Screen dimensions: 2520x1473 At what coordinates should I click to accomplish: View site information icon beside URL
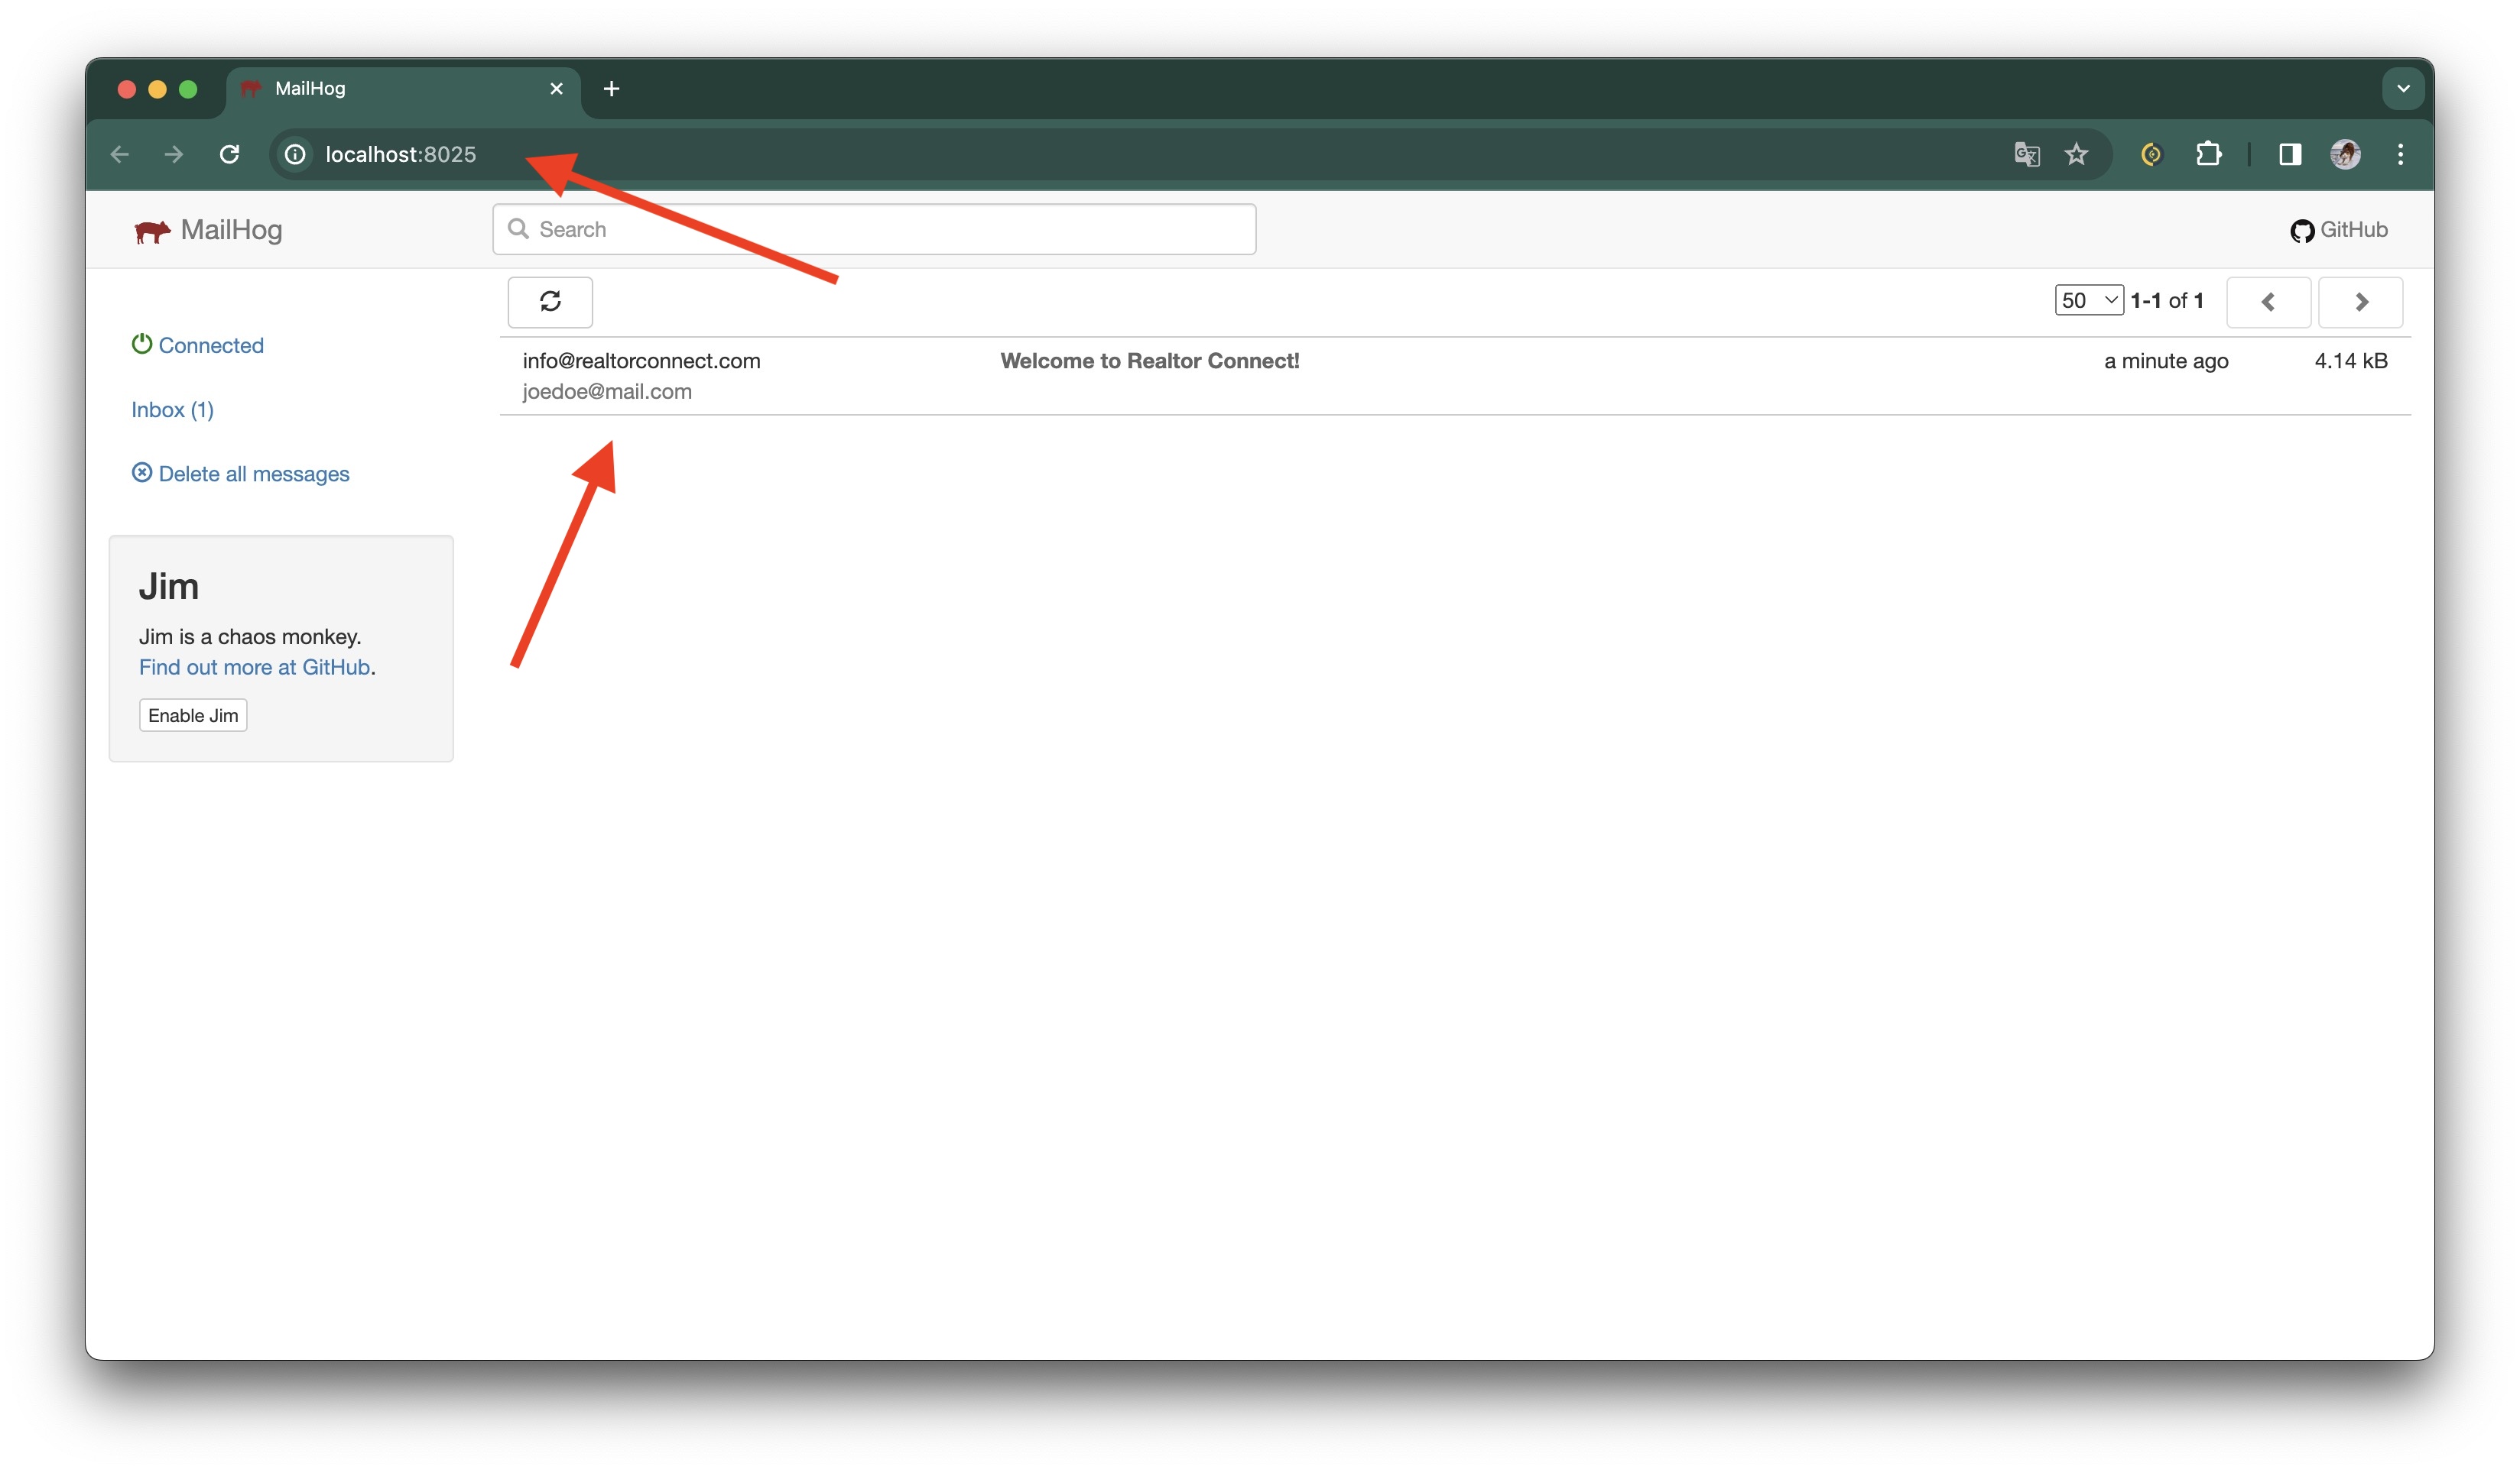pyautogui.click(x=295, y=154)
